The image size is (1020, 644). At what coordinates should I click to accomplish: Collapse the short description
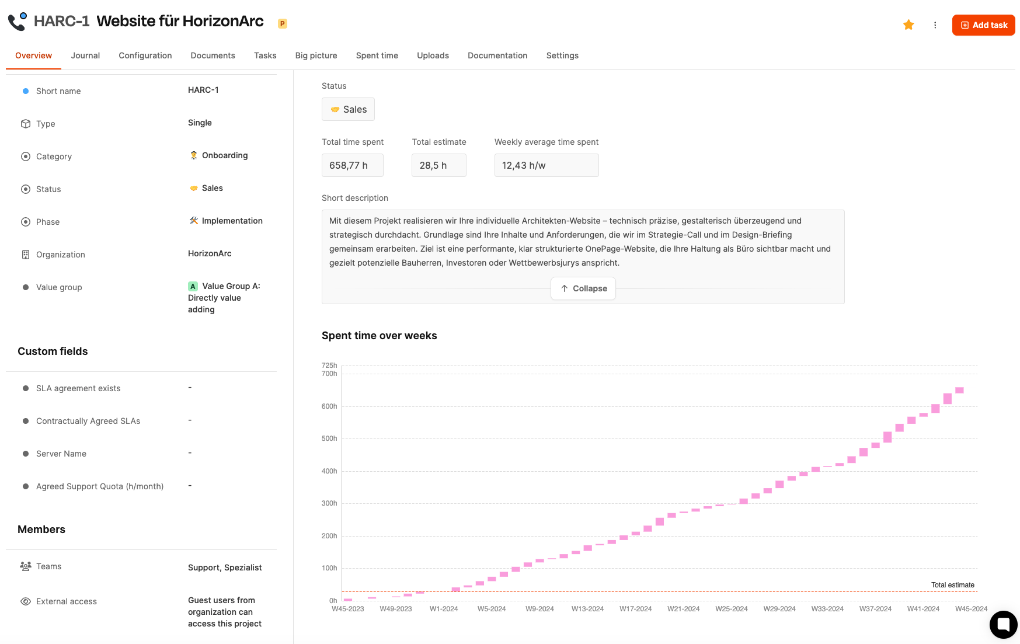(x=583, y=288)
